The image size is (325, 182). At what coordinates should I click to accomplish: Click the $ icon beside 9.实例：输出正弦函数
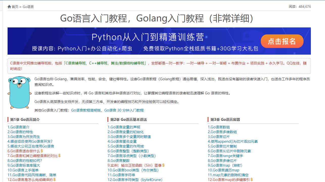click(164, 165)
